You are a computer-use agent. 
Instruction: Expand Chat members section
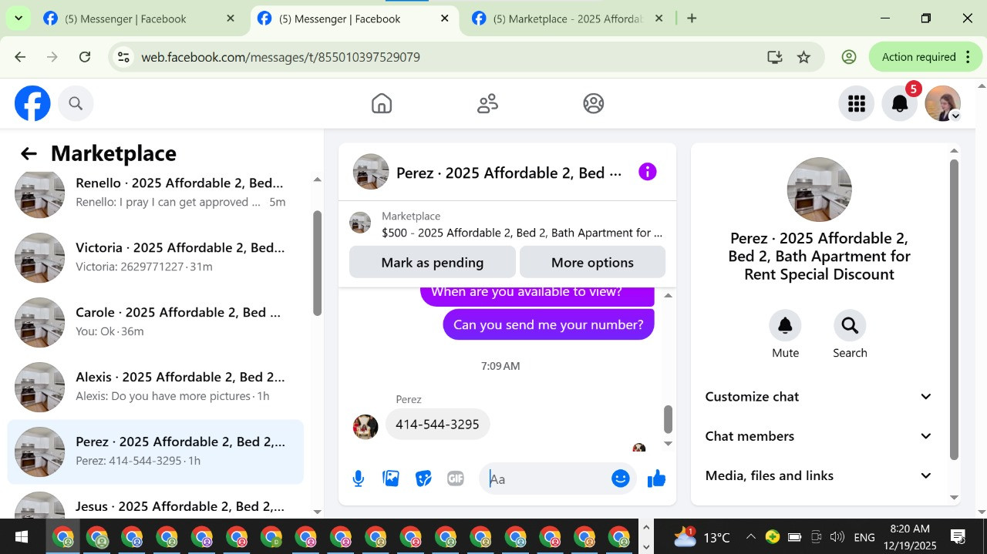819,436
